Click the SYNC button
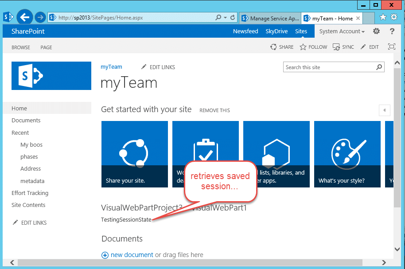This screenshot has width=405, height=269. coord(343,47)
